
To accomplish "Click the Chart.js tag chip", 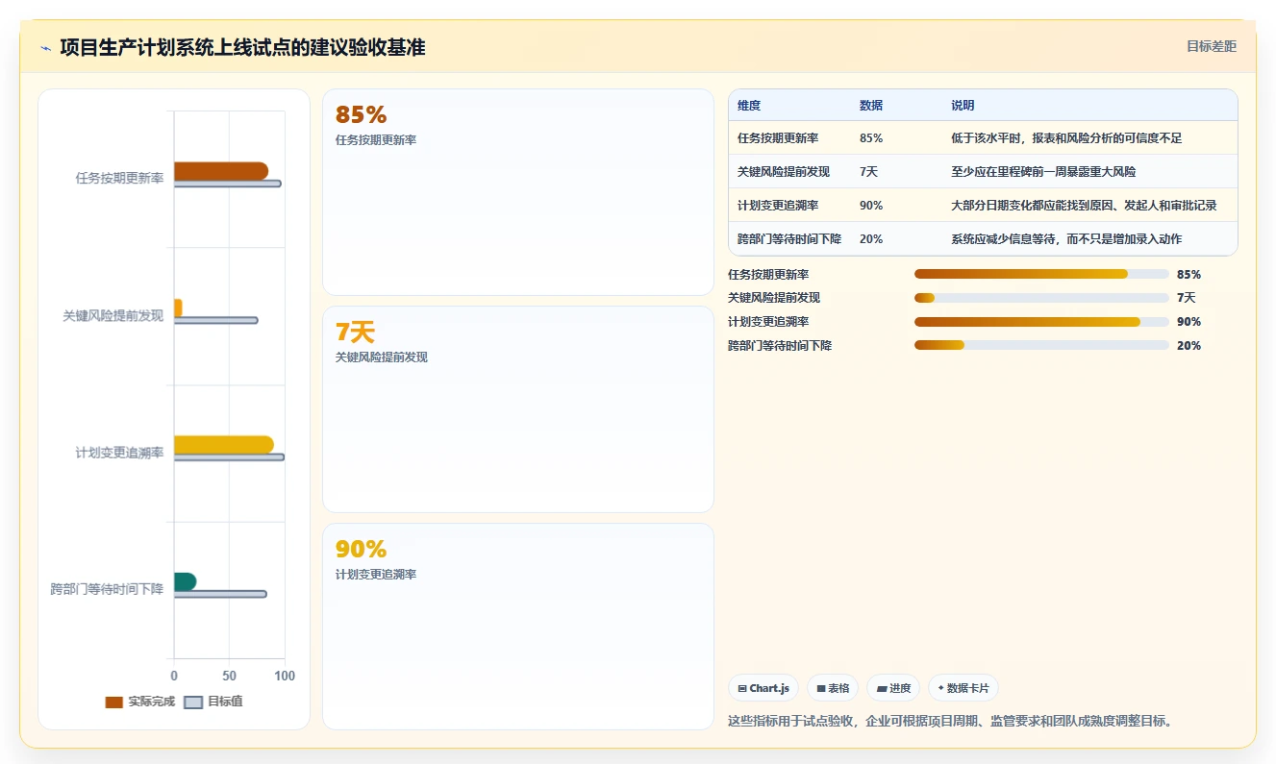I will coord(763,688).
